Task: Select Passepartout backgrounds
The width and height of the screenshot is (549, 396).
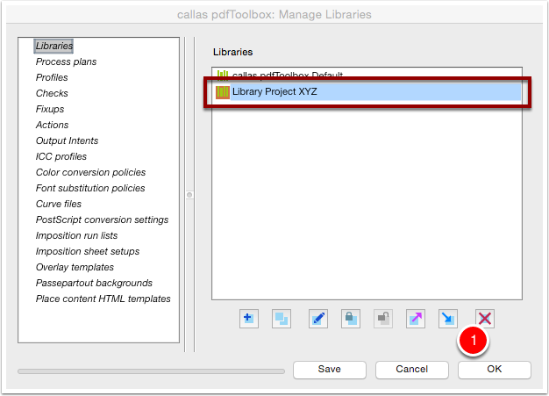Action: click(x=94, y=283)
